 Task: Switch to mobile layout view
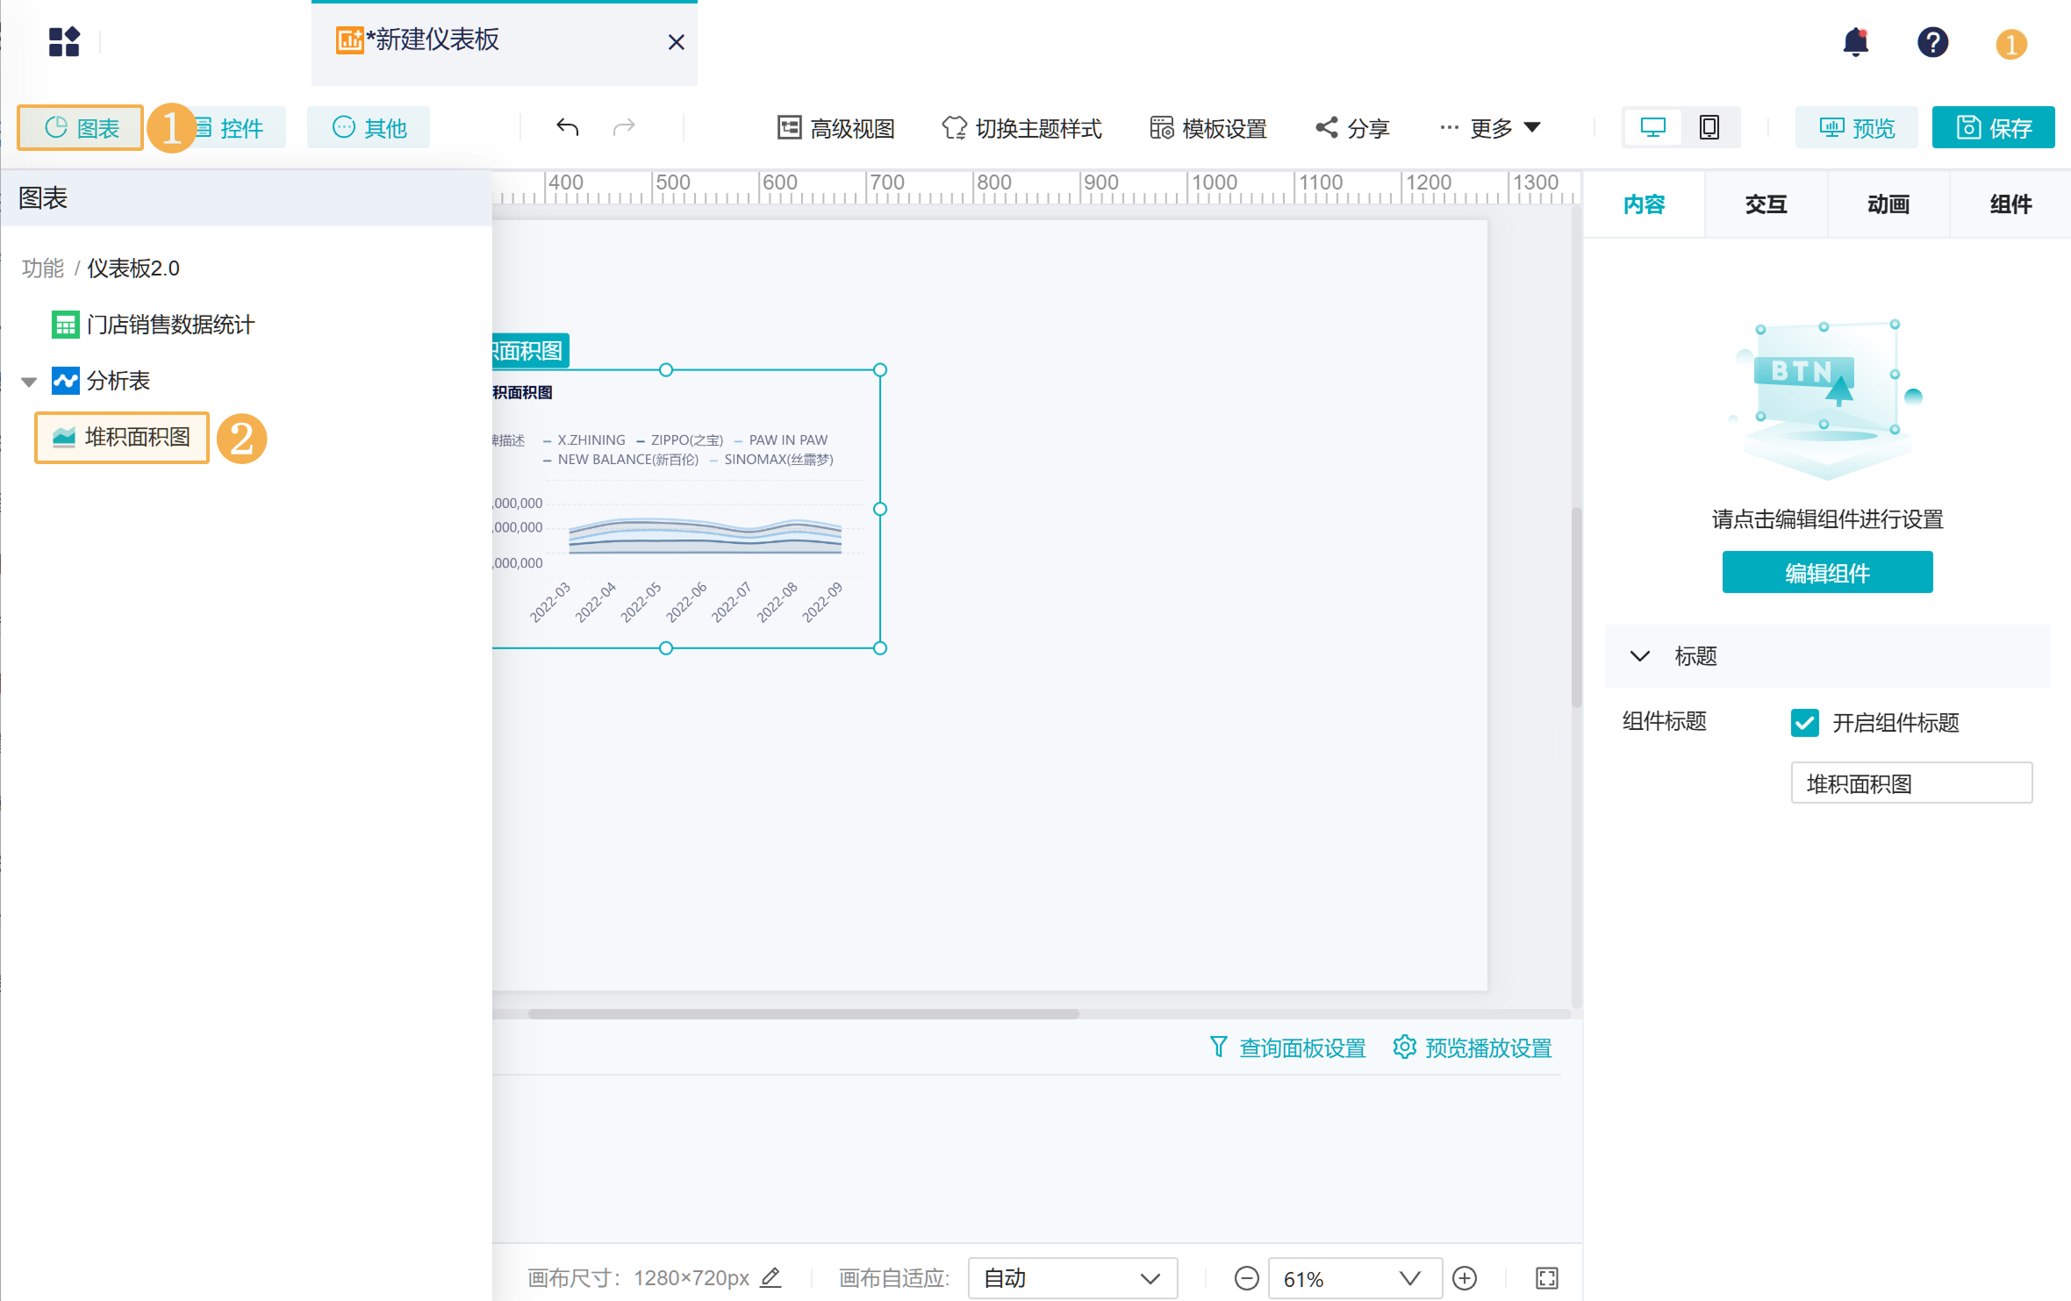[1709, 128]
